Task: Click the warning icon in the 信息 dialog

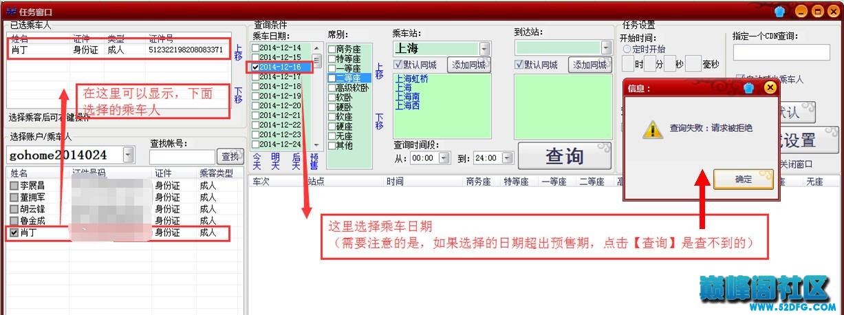Action: pos(651,129)
